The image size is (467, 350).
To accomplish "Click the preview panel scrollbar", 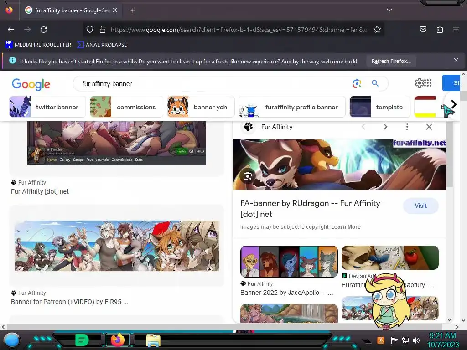I will point(449,154).
